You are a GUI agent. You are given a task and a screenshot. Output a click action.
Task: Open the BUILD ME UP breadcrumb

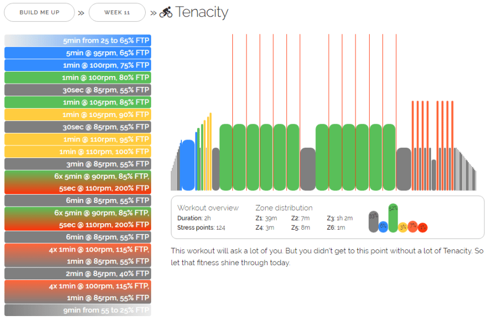(39, 12)
